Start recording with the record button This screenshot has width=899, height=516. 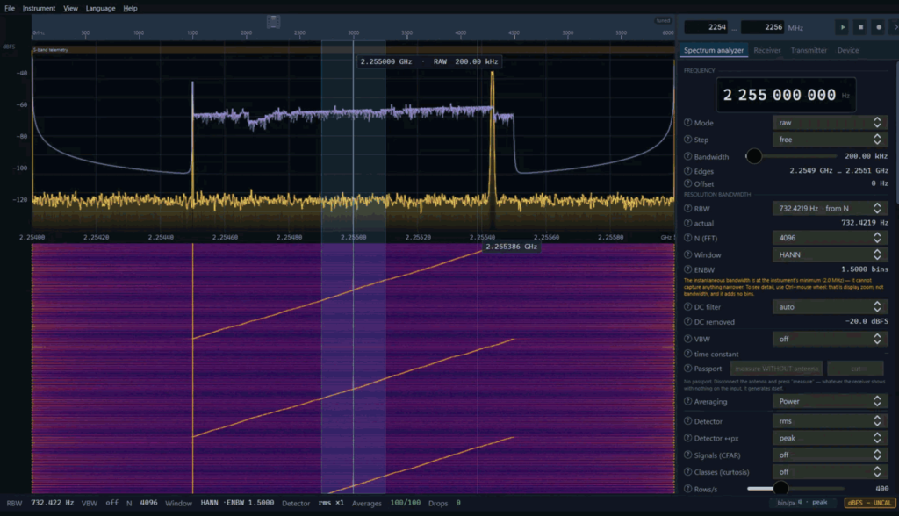click(878, 27)
